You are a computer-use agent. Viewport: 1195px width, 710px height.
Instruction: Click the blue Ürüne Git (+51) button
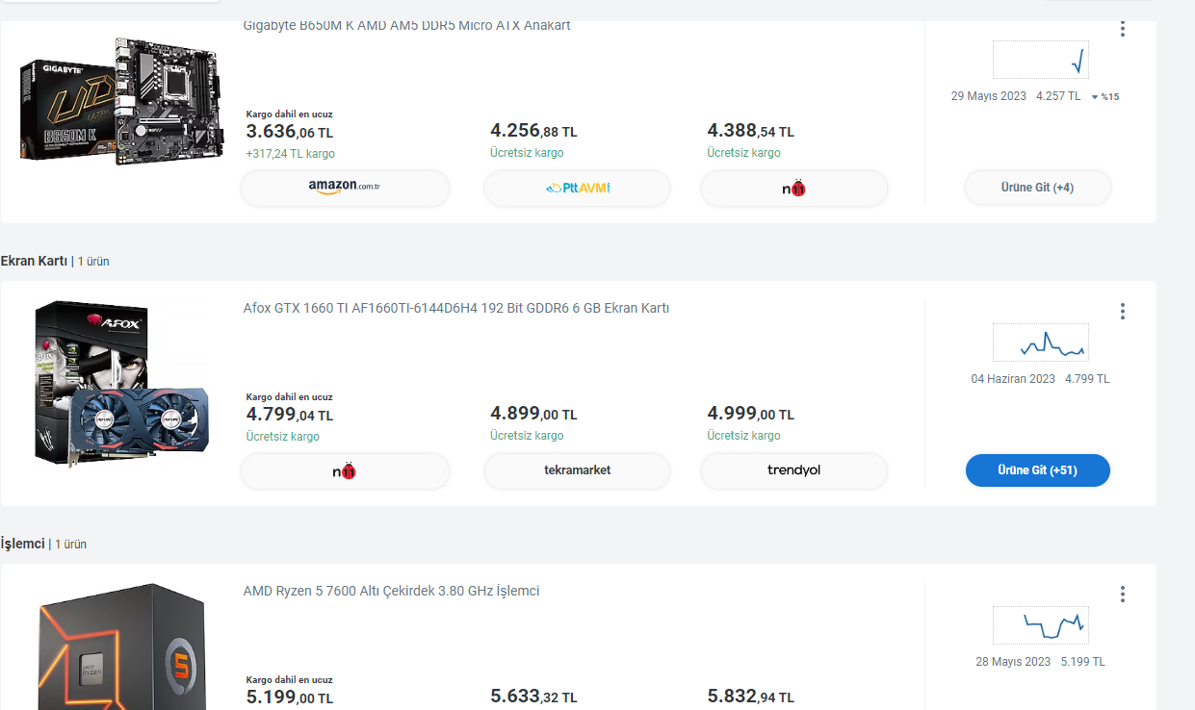pos(1037,470)
